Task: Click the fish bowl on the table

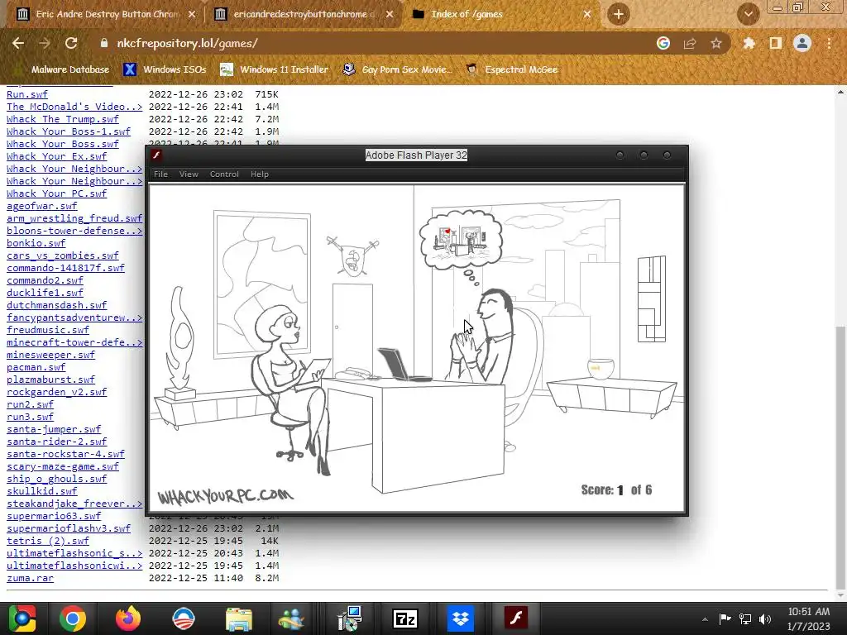Action: point(601,369)
